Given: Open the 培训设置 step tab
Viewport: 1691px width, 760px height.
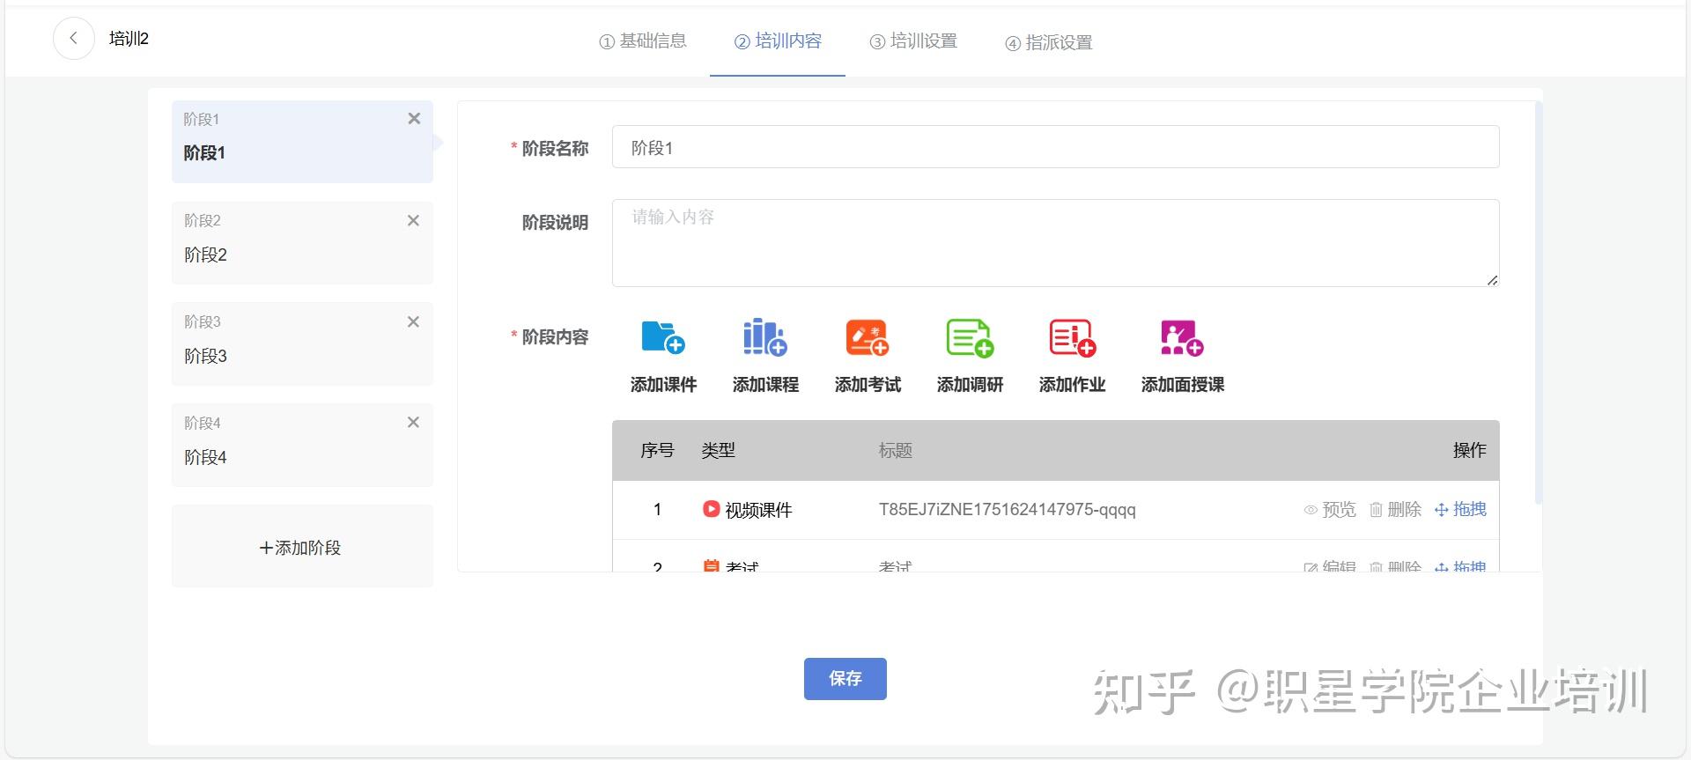Looking at the screenshot, I should [x=913, y=41].
